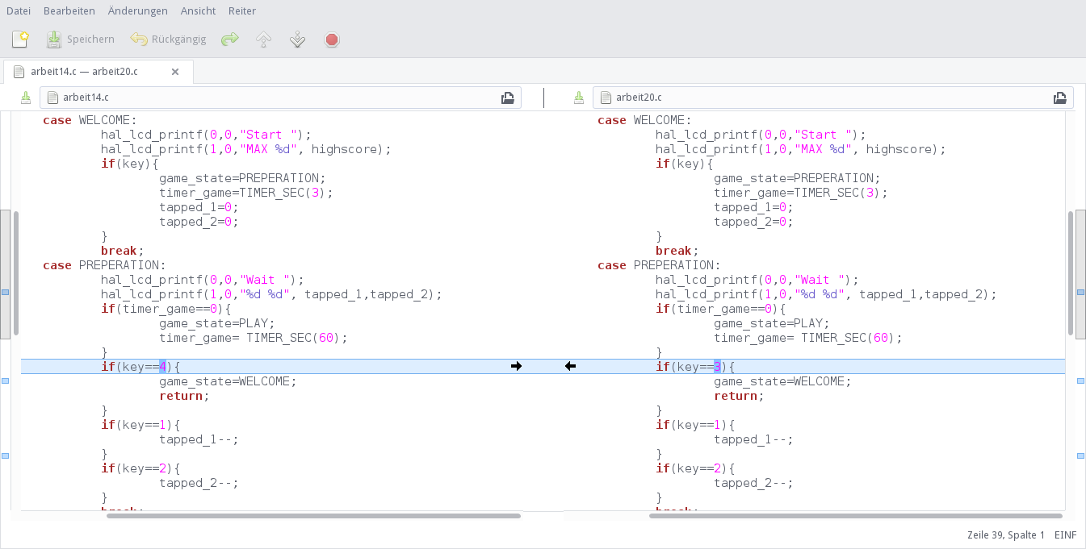This screenshot has height=549, width=1086.
Task: Close the arbeit14.c — arbeit20.c tab
Action: [x=175, y=71]
